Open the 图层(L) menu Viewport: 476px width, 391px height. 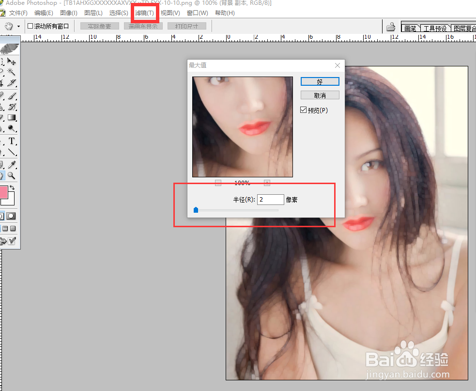[93, 13]
